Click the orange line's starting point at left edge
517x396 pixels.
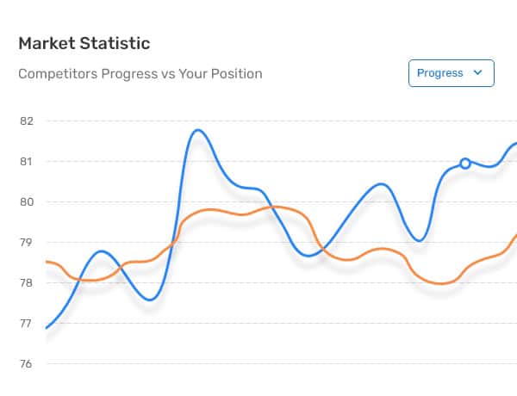tap(47, 262)
